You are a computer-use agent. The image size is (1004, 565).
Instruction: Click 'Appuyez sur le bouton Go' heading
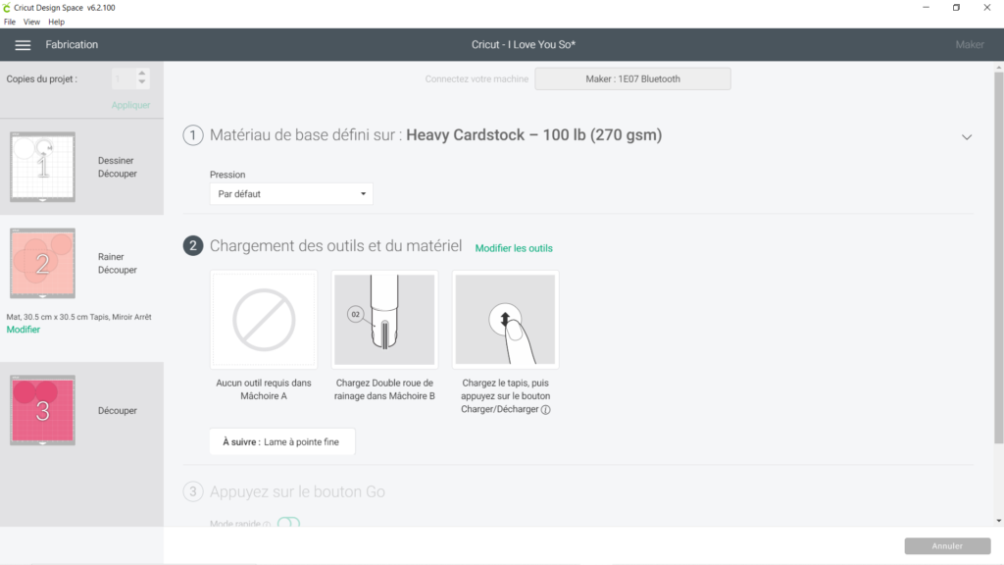pos(297,492)
